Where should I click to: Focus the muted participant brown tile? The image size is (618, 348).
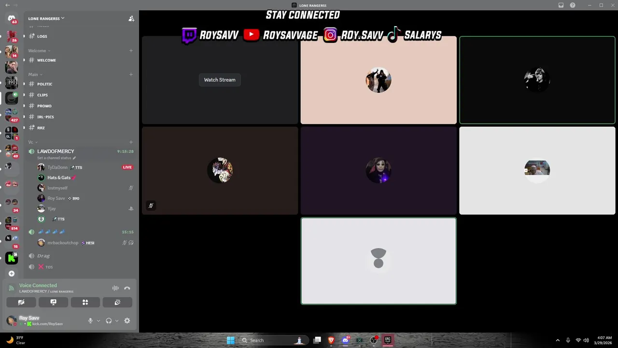[x=220, y=171]
